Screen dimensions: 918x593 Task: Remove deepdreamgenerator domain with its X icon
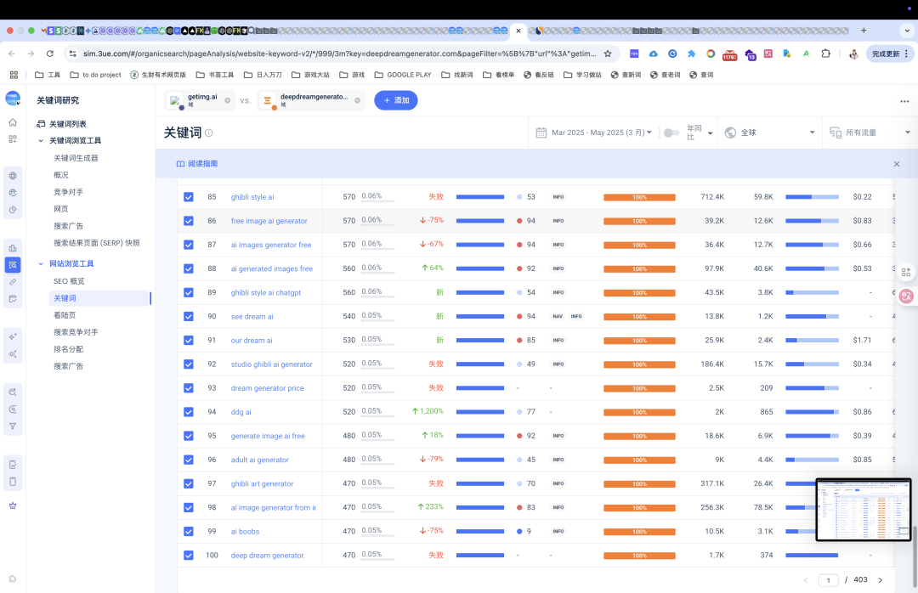pyautogui.click(x=357, y=101)
